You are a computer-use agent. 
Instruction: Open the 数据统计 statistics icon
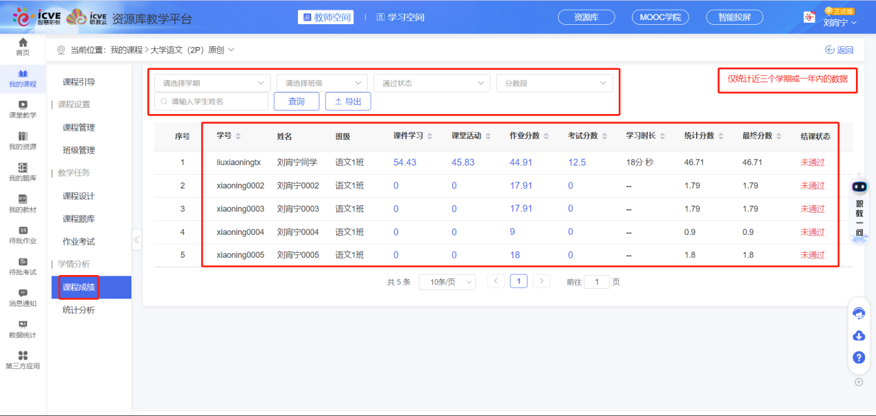(x=22, y=328)
